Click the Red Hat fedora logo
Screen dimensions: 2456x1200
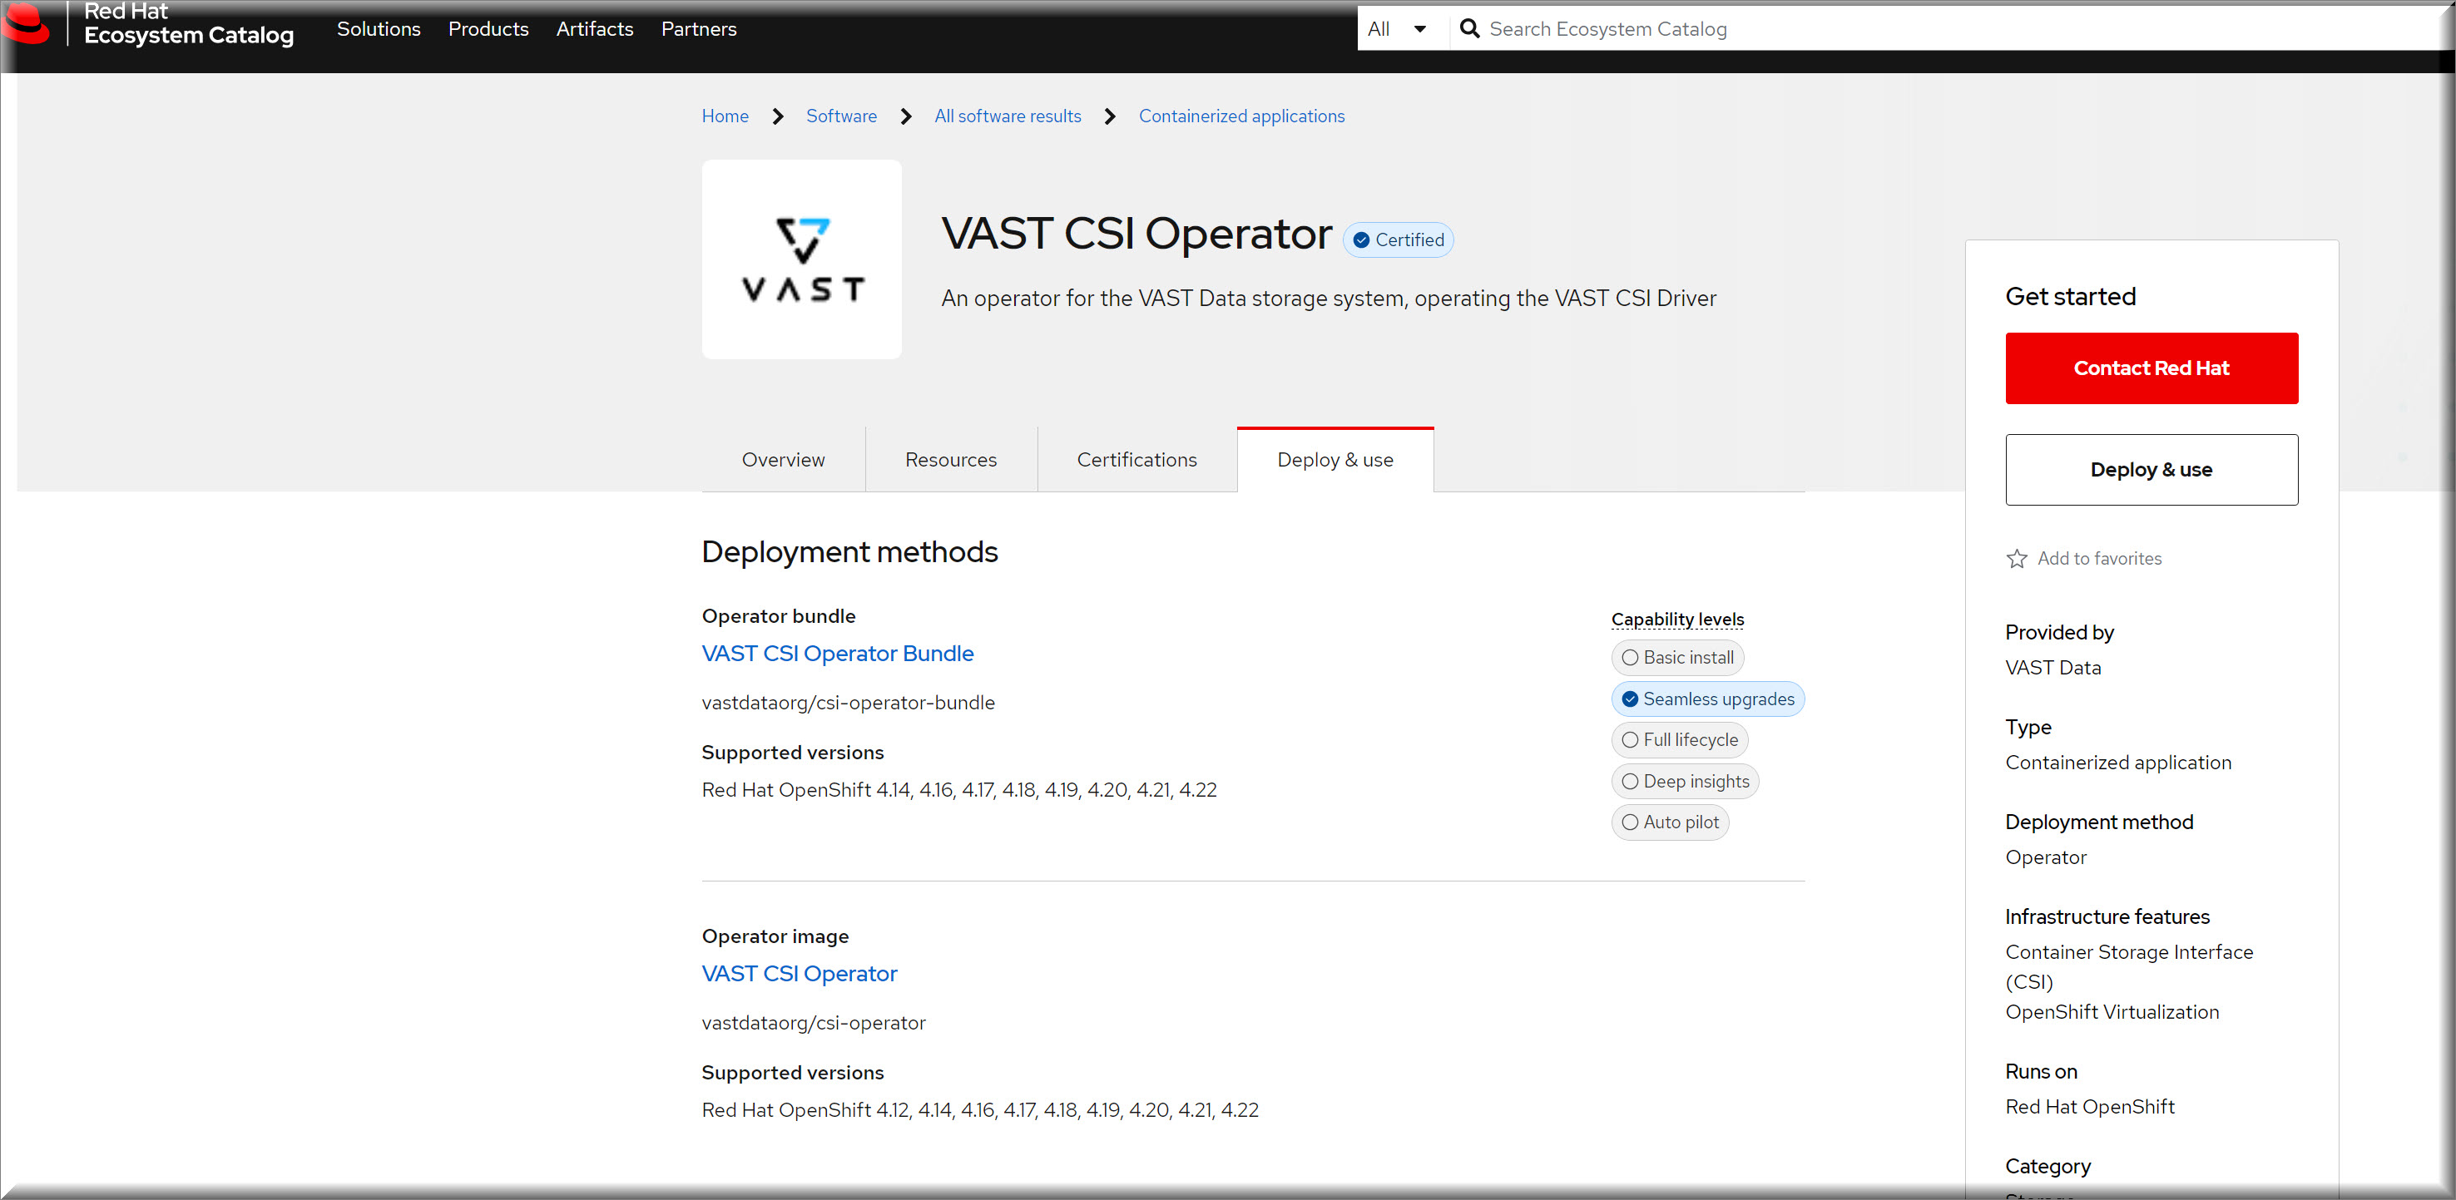pyautogui.click(x=26, y=24)
